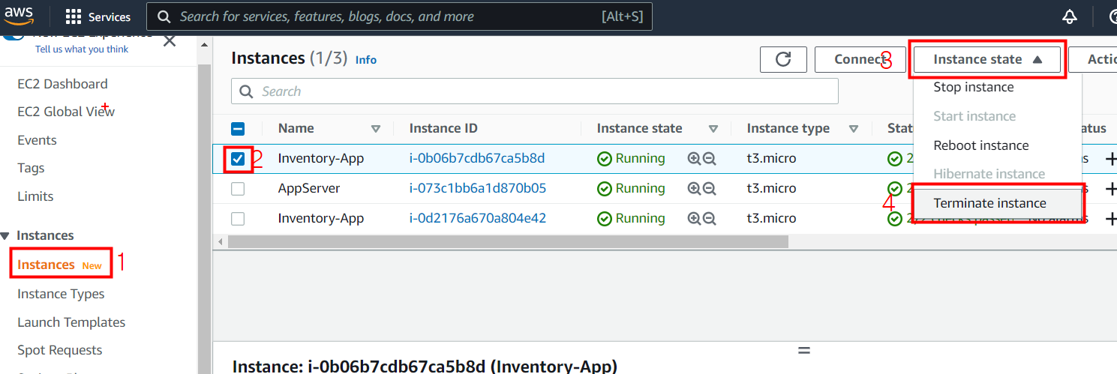Screen dimensions: 1117x374
Task: Open Limits in the sidebar
Action: [x=35, y=196]
